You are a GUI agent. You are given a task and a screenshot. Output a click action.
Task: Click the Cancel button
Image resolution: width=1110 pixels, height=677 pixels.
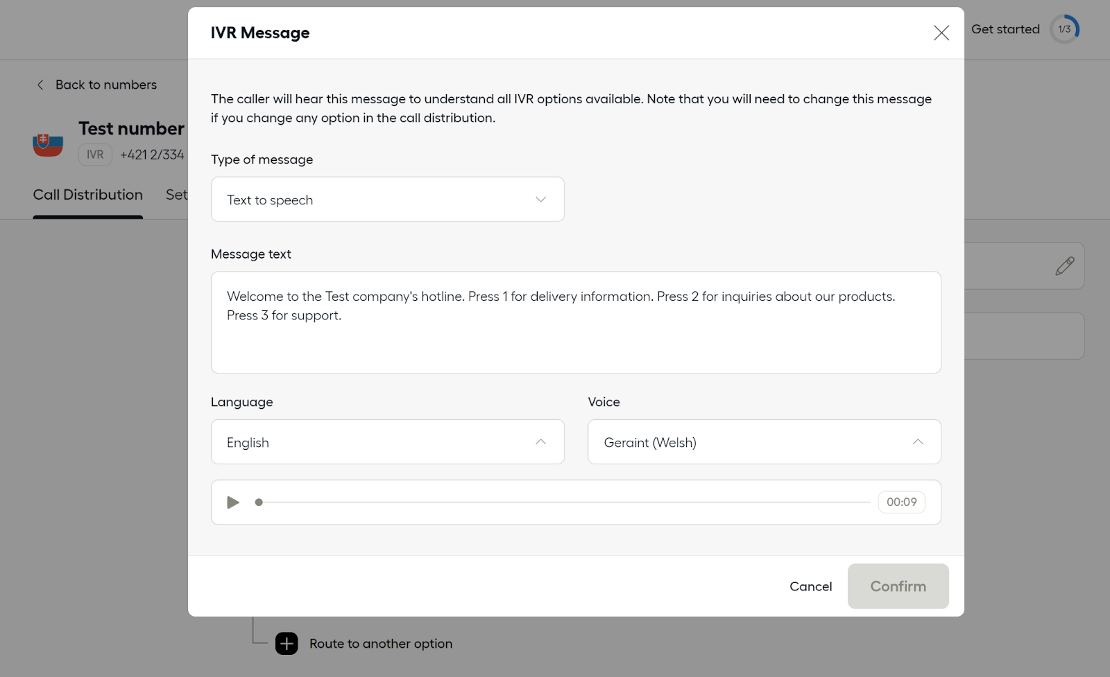pyautogui.click(x=810, y=586)
